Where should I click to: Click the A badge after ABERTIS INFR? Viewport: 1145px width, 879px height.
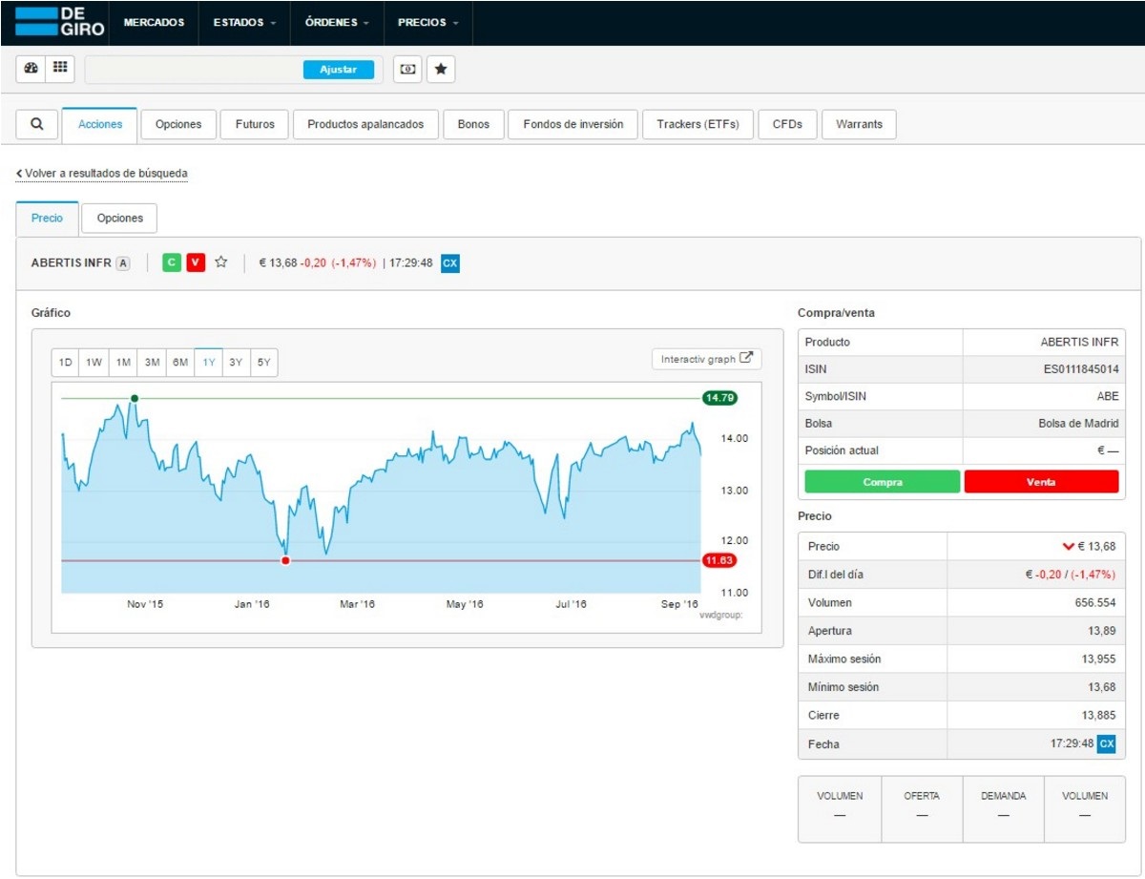pos(123,263)
